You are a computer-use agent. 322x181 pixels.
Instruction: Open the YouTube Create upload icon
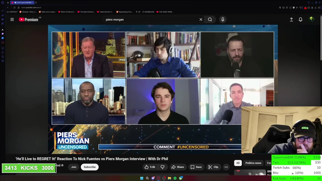coord(291,19)
